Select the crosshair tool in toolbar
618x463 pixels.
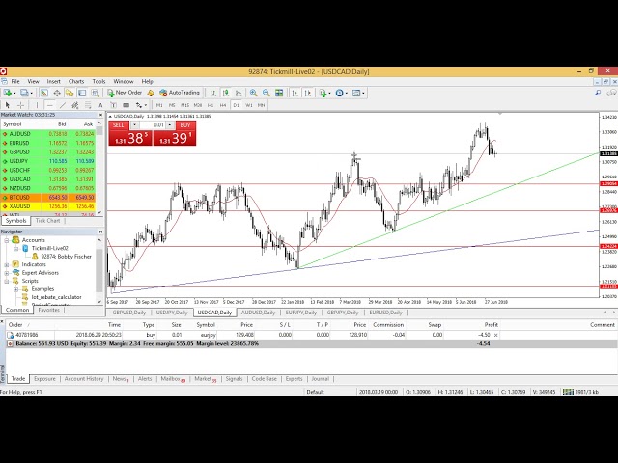19,104
